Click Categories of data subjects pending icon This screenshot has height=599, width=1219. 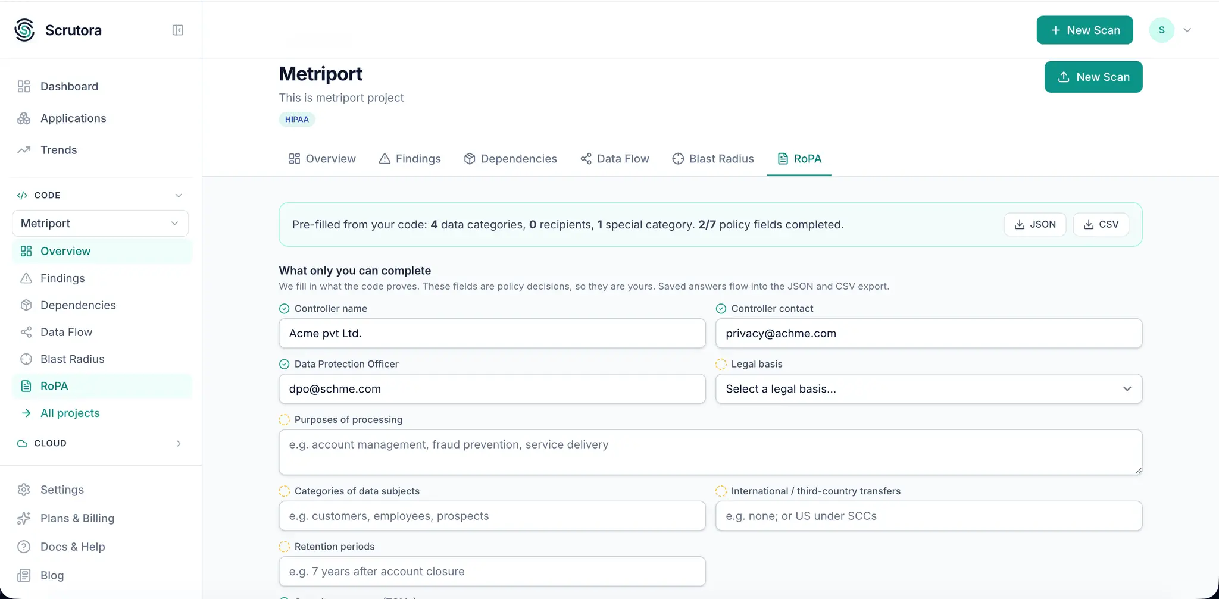285,491
